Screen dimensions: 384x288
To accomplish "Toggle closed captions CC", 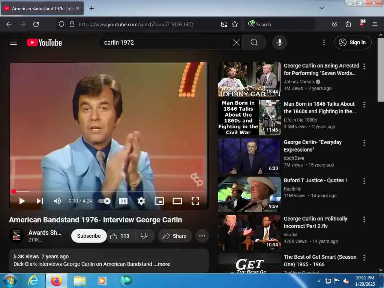I will coord(123,201).
